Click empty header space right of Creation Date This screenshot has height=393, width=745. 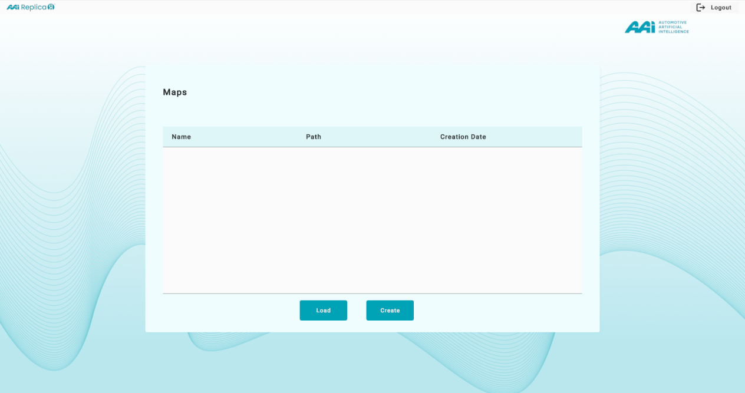tap(542, 137)
